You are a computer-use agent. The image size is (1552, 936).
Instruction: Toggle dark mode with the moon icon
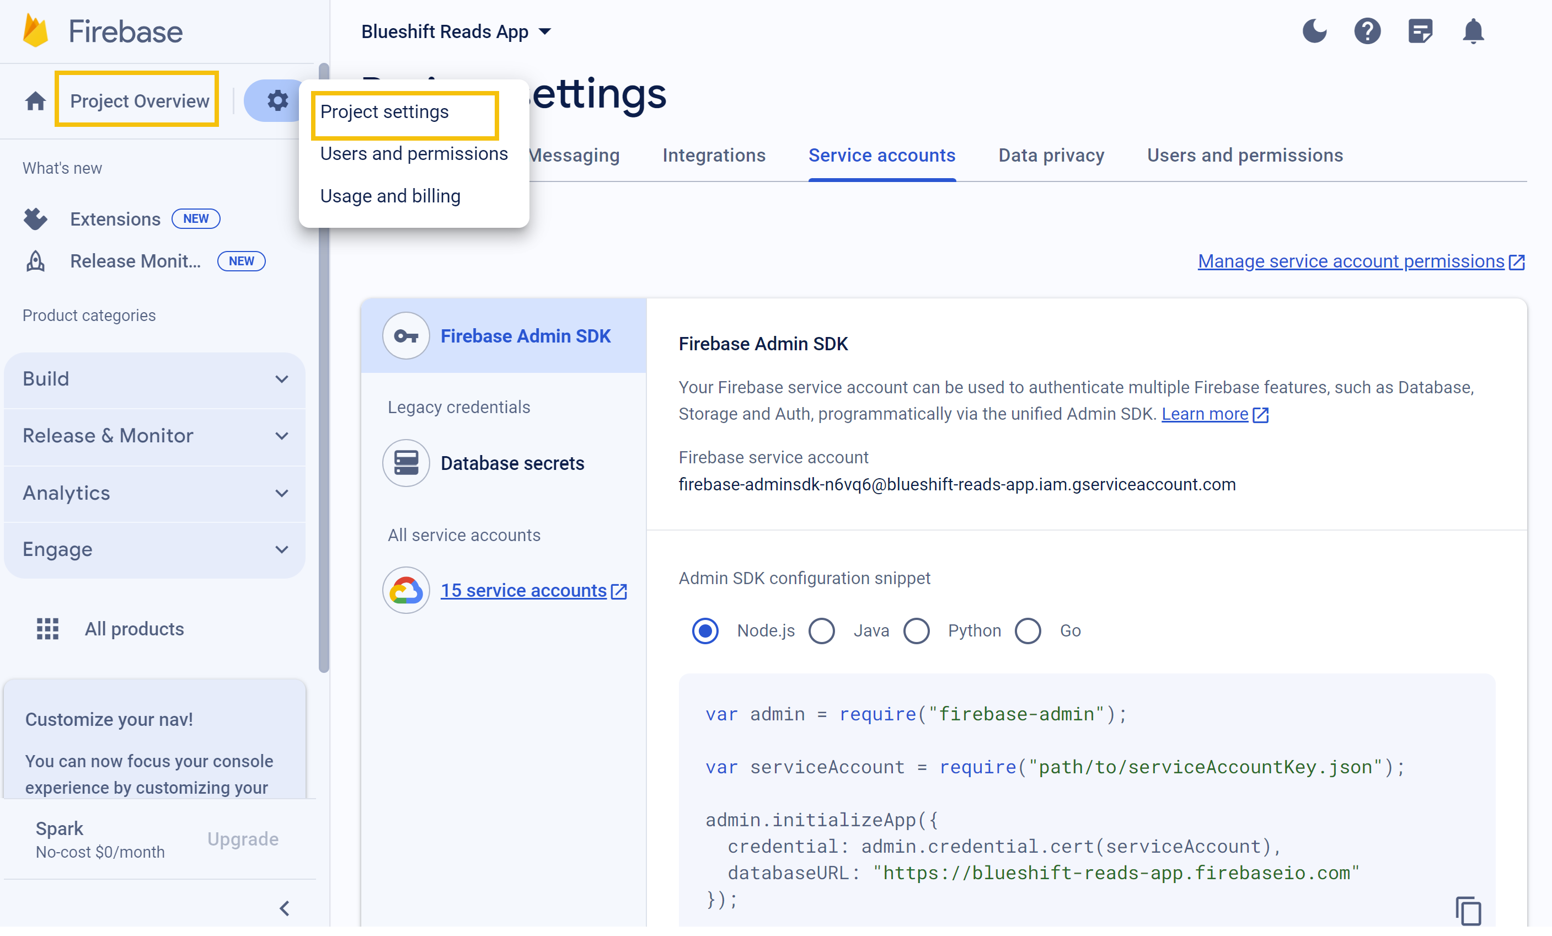tap(1314, 31)
